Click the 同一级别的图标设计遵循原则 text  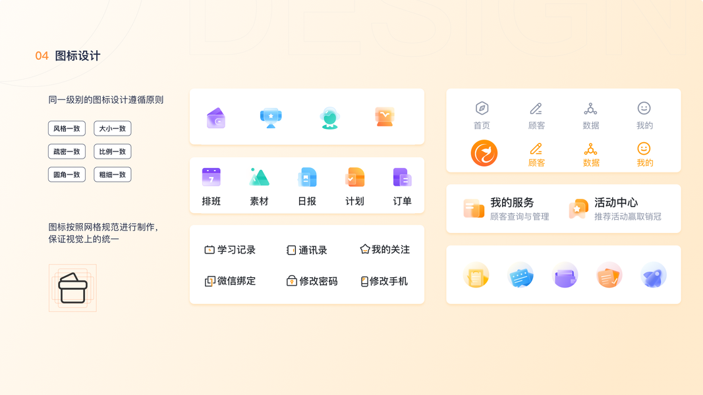coord(106,99)
